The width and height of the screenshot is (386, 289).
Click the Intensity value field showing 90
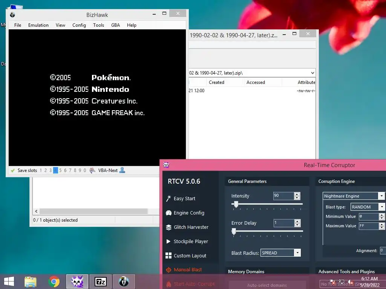click(x=284, y=196)
